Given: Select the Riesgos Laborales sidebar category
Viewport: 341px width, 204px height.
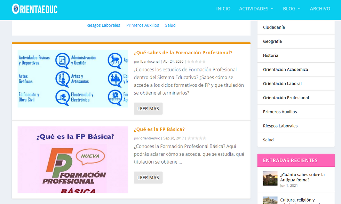Looking at the screenshot, I should pos(296,126).
